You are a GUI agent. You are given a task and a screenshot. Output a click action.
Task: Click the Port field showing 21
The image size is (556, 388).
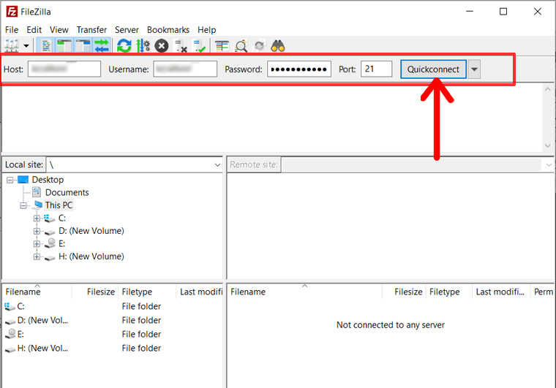coord(377,69)
